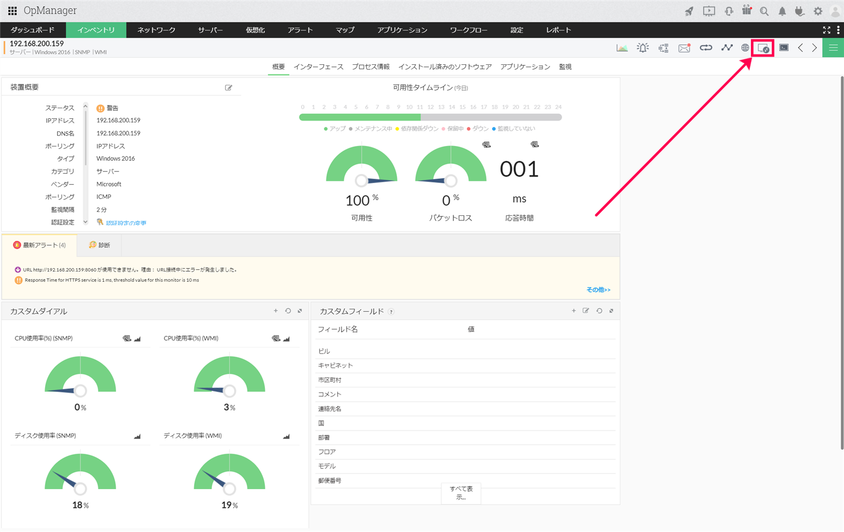The width and height of the screenshot is (844, 532).
Task: Open the ダッシュボード menu
Action: pos(33,30)
